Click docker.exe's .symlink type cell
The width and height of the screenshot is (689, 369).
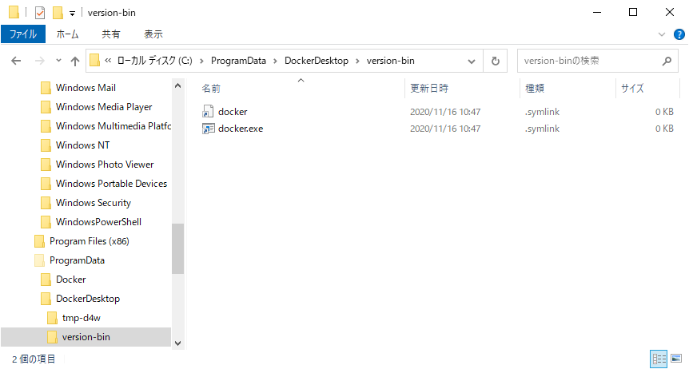(x=542, y=129)
